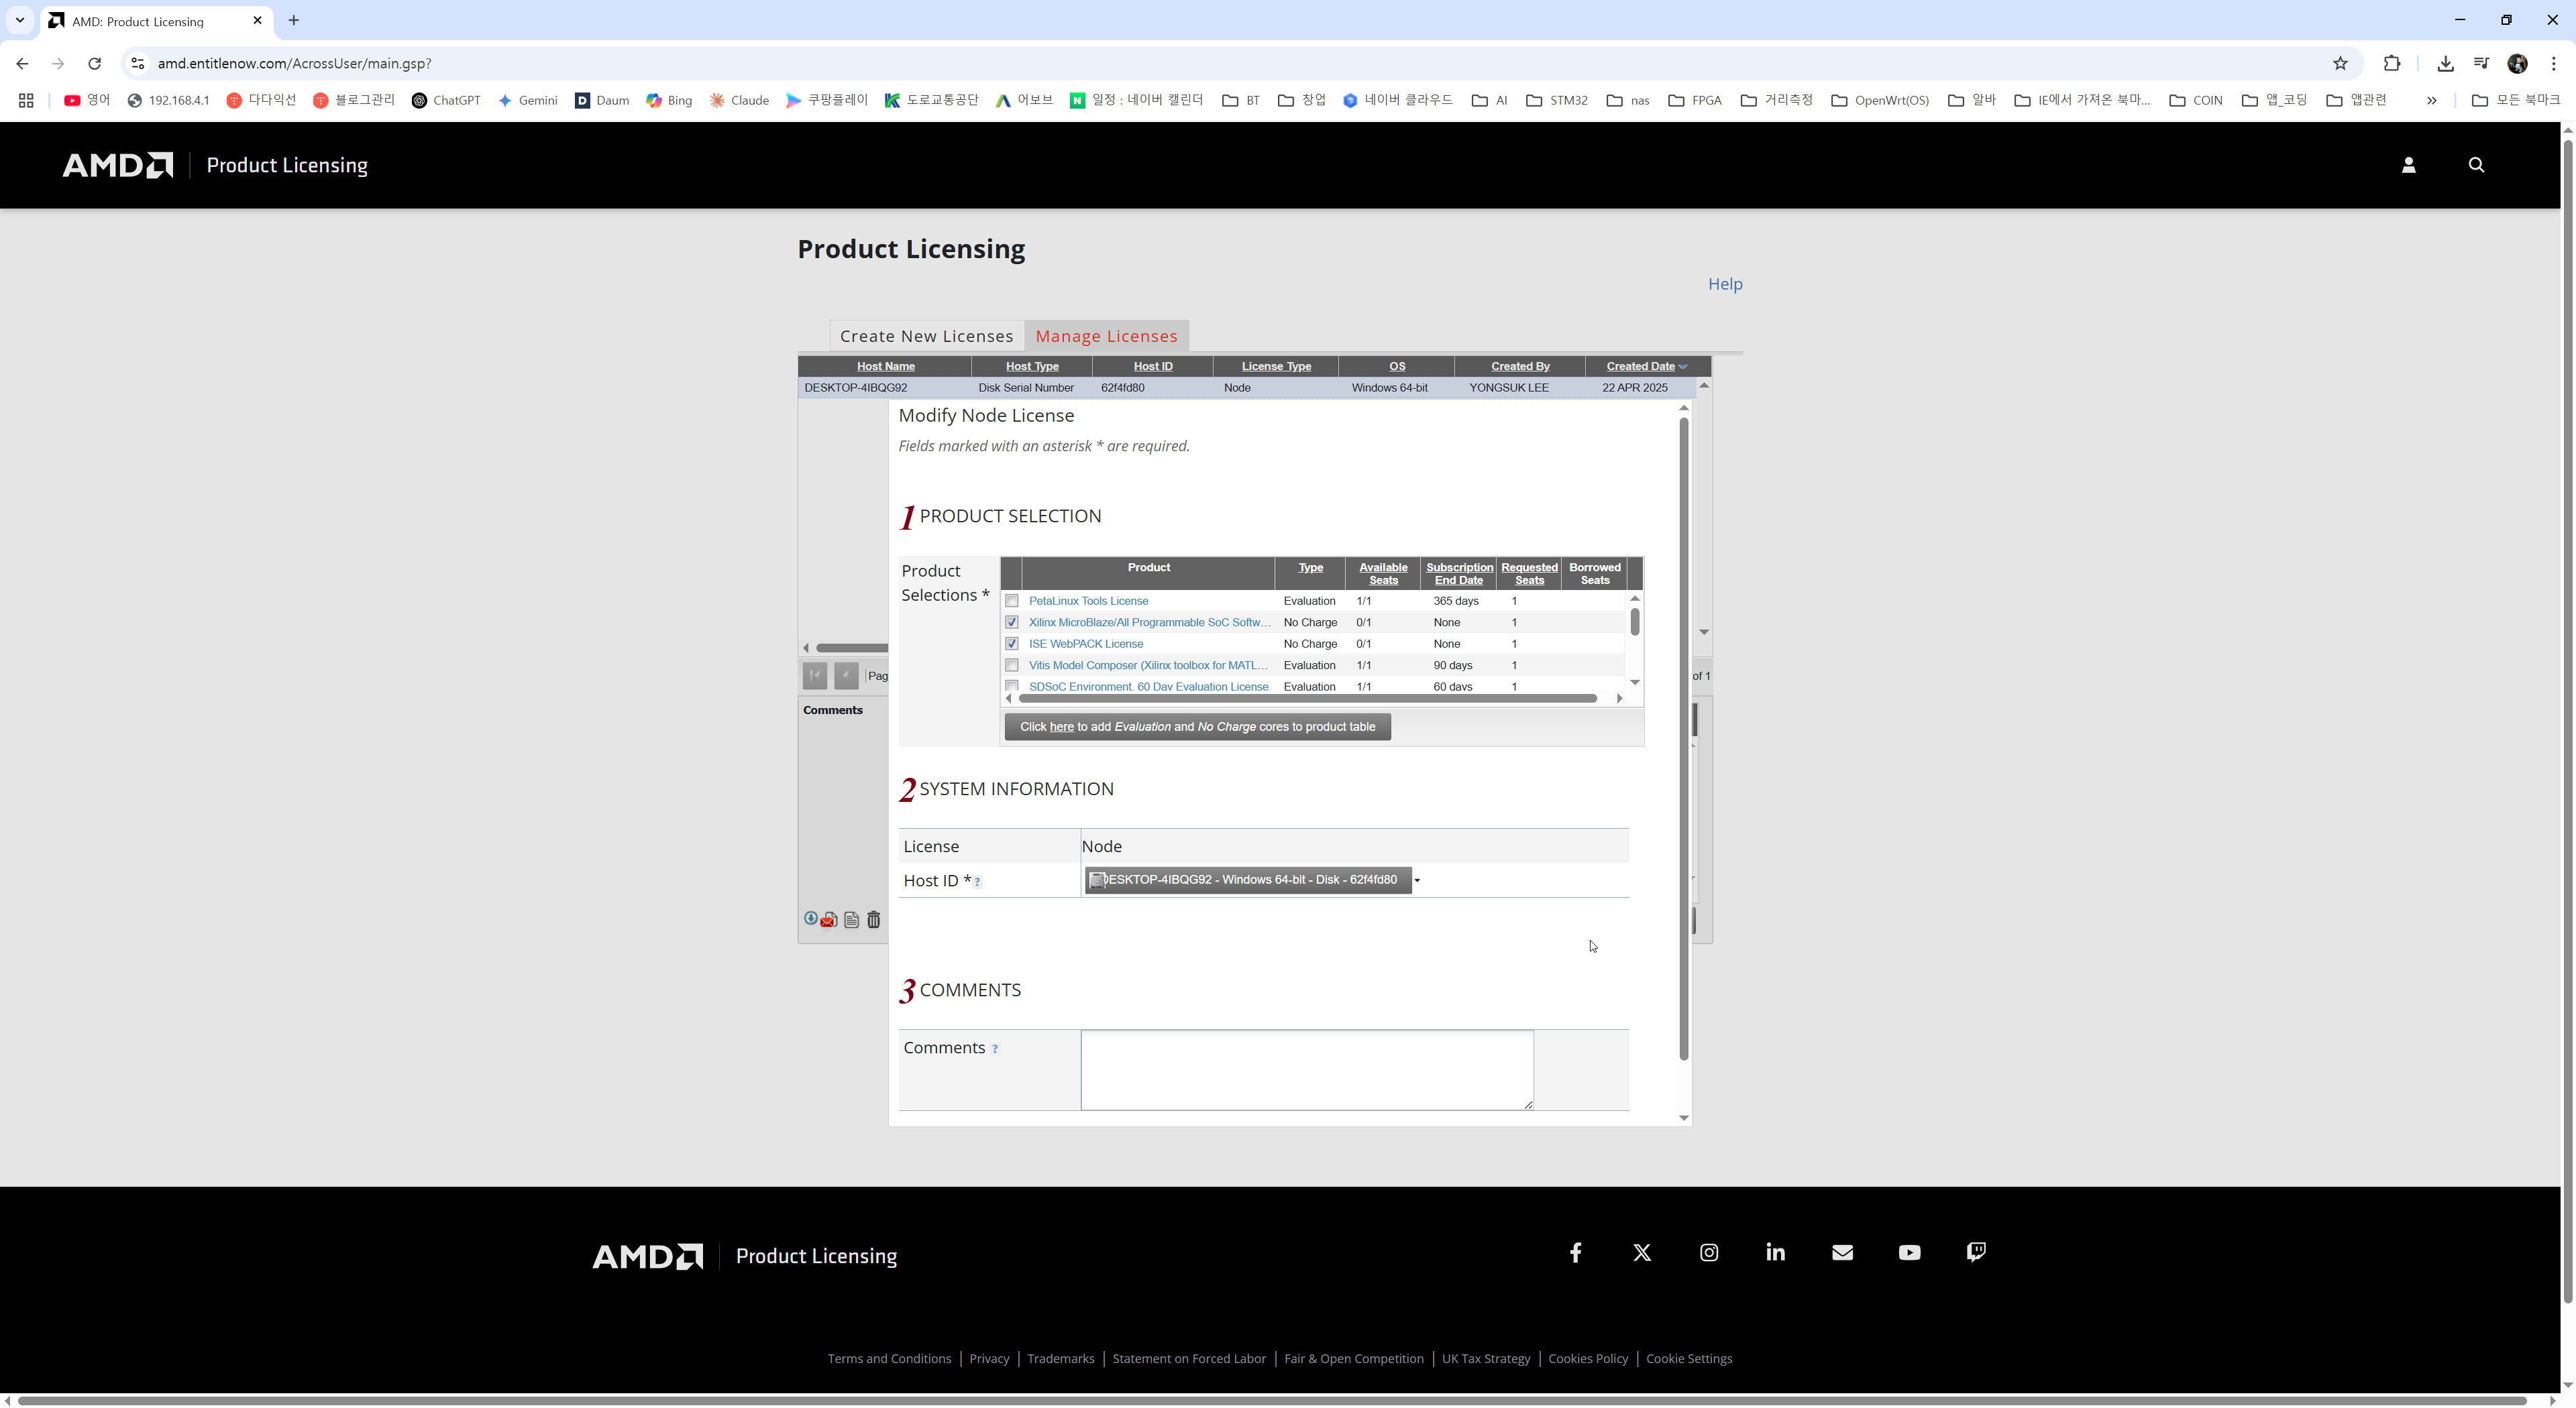Uncheck the Xilinx MicroBlaze license checkbox
The width and height of the screenshot is (2576, 1408).
tap(1012, 623)
